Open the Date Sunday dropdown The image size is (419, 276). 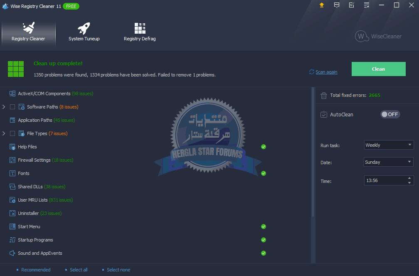(388, 162)
